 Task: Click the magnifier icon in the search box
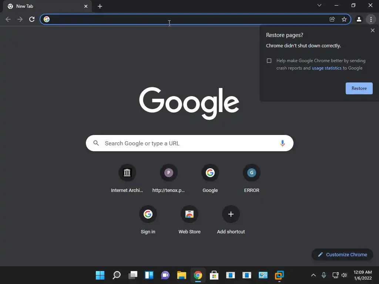pyautogui.click(x=96, y=143)
